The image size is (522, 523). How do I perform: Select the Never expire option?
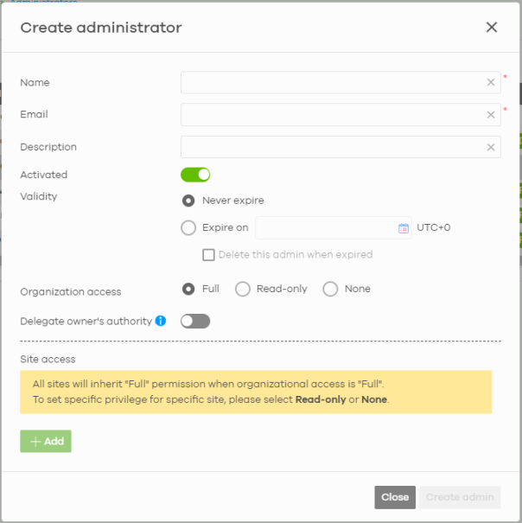tap(188, 201)
